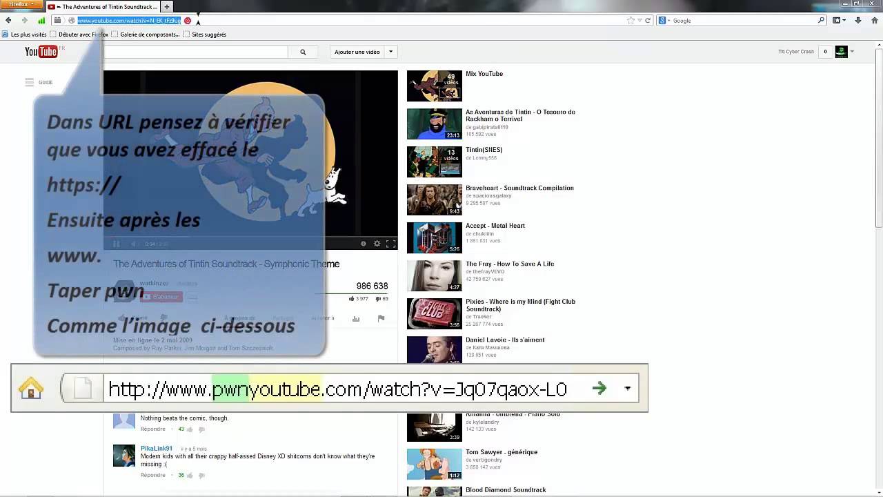Click the video title Symphonic Theme
This screenshot has height=497, width=883.
226,264
